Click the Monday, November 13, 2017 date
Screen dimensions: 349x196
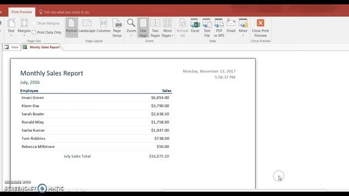(x=209, y=71)
